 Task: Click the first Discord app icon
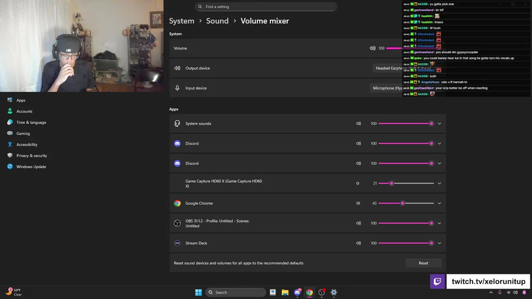(177, 143)
